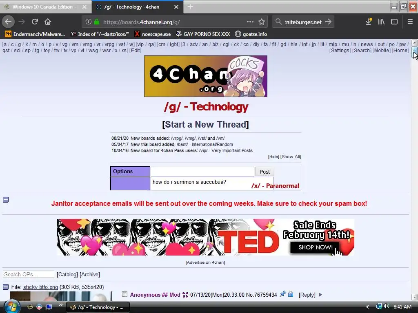418x313 pixels.
Task: Close the /g/ - Technology tab
Action: point(176,7)
